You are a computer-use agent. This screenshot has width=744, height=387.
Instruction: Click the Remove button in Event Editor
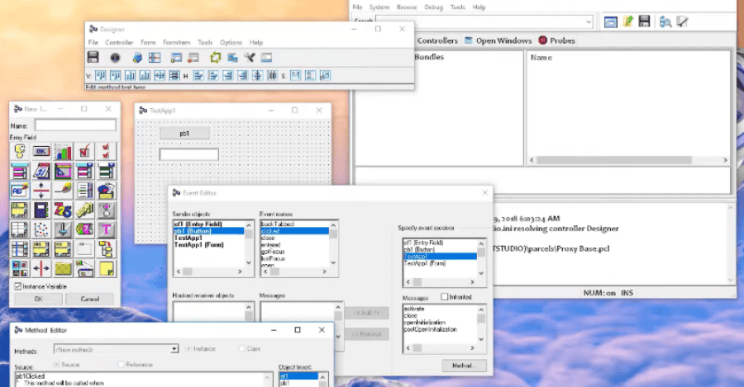point(367,334)
